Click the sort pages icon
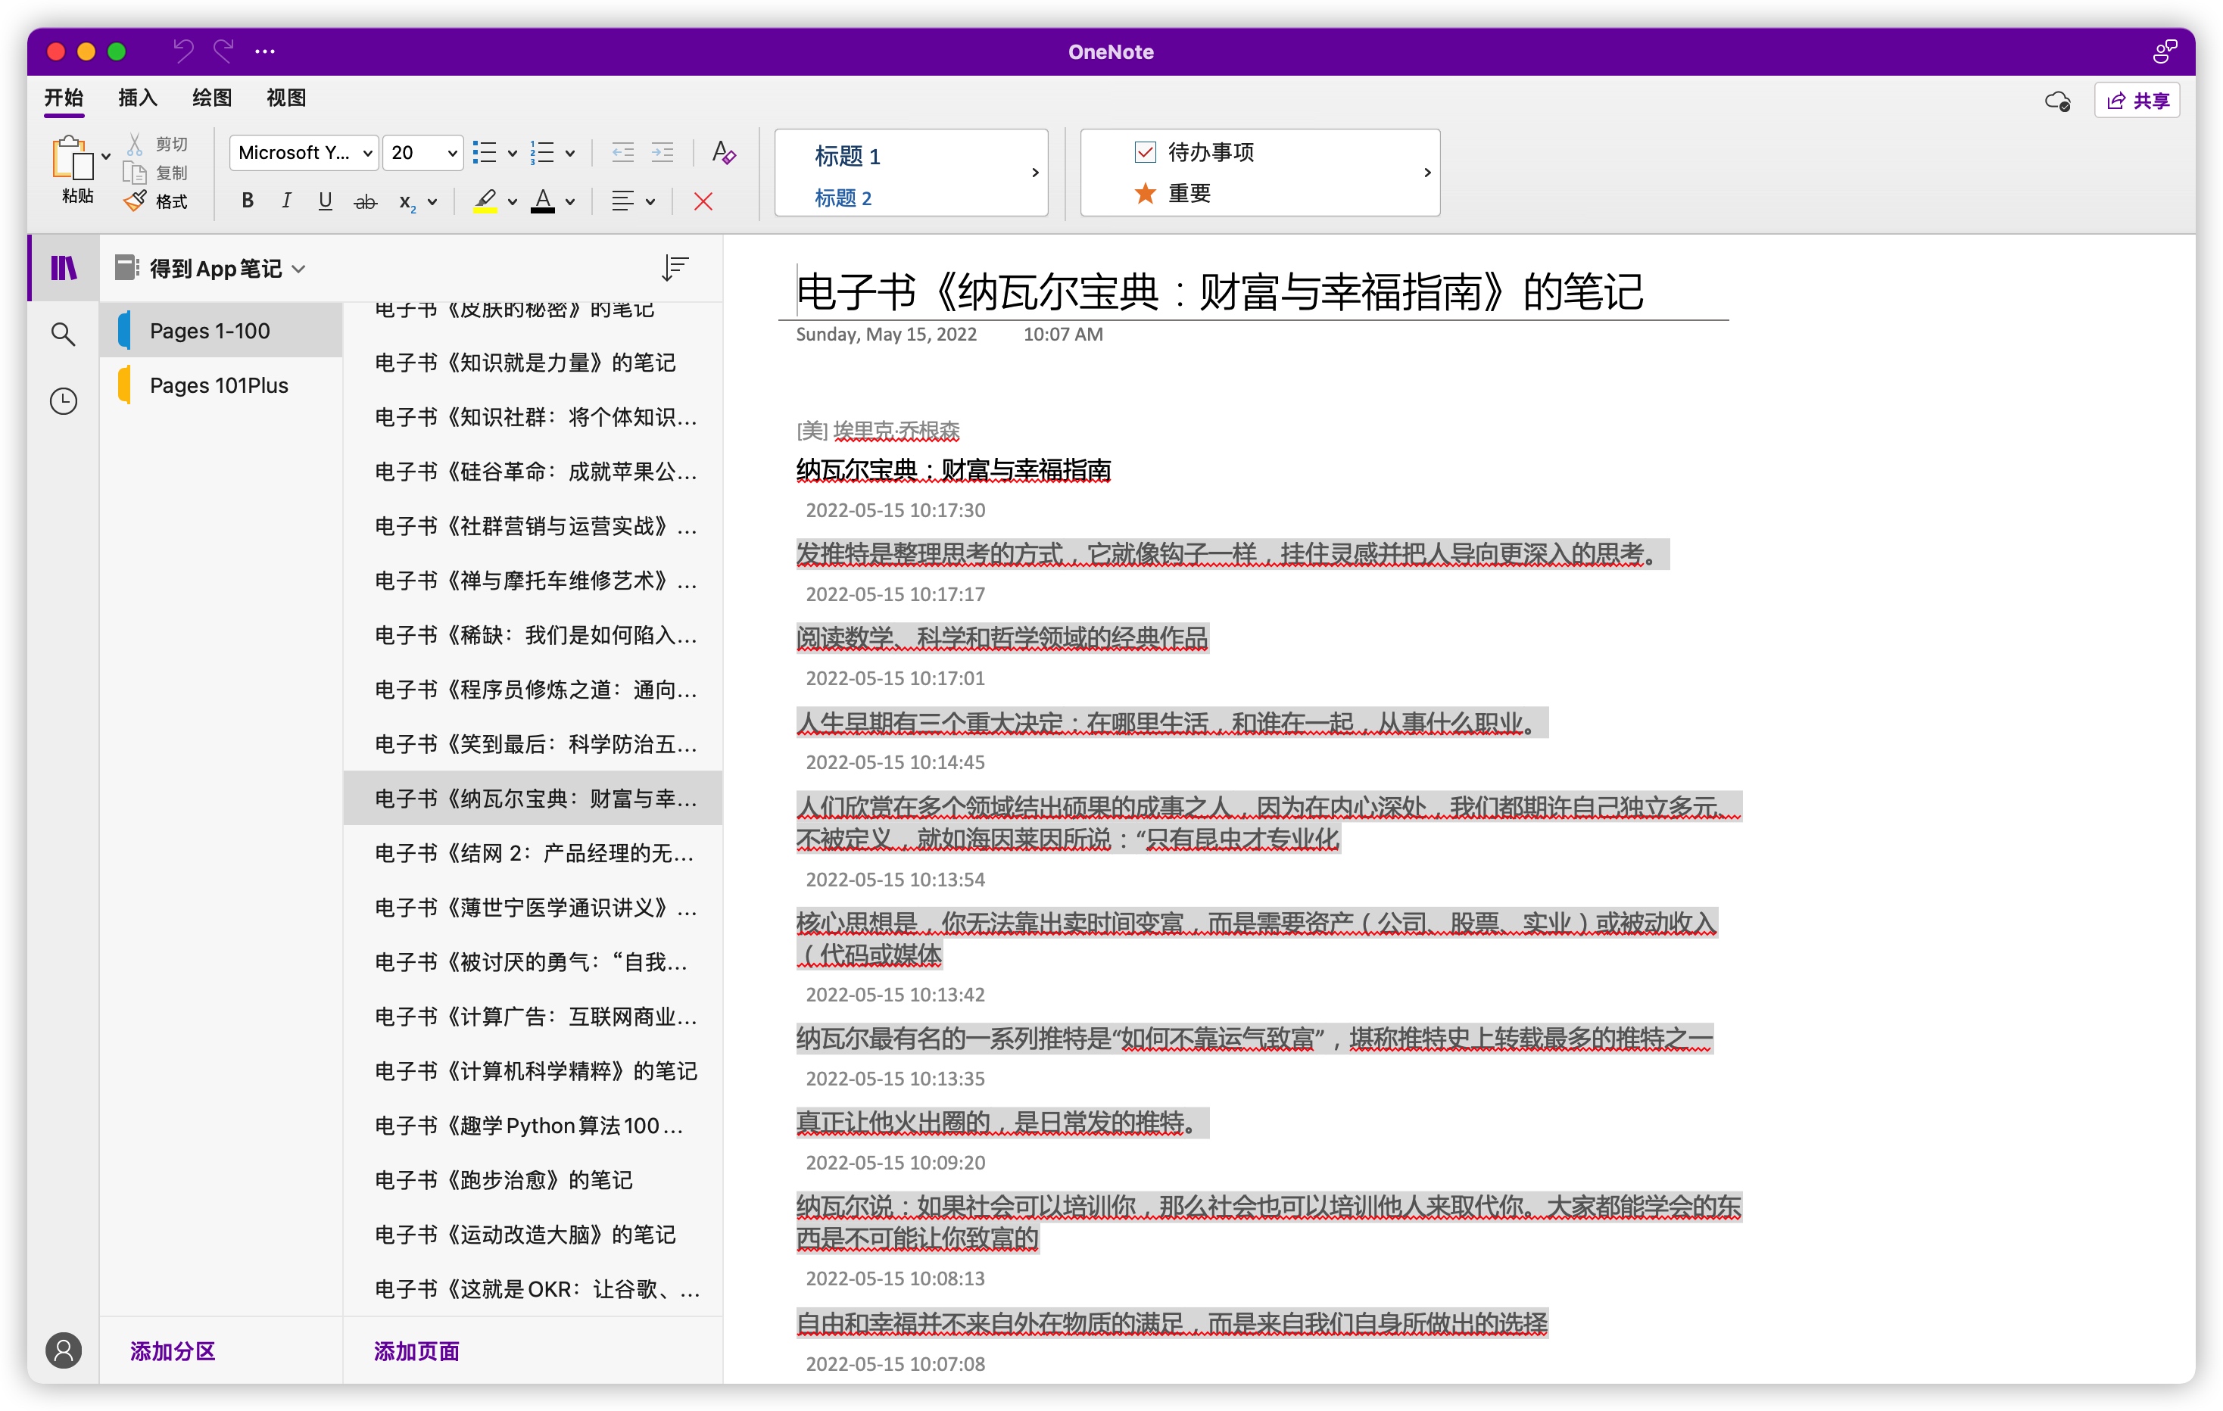Screen dimensions: 2223x1411 tap(676, 268)
